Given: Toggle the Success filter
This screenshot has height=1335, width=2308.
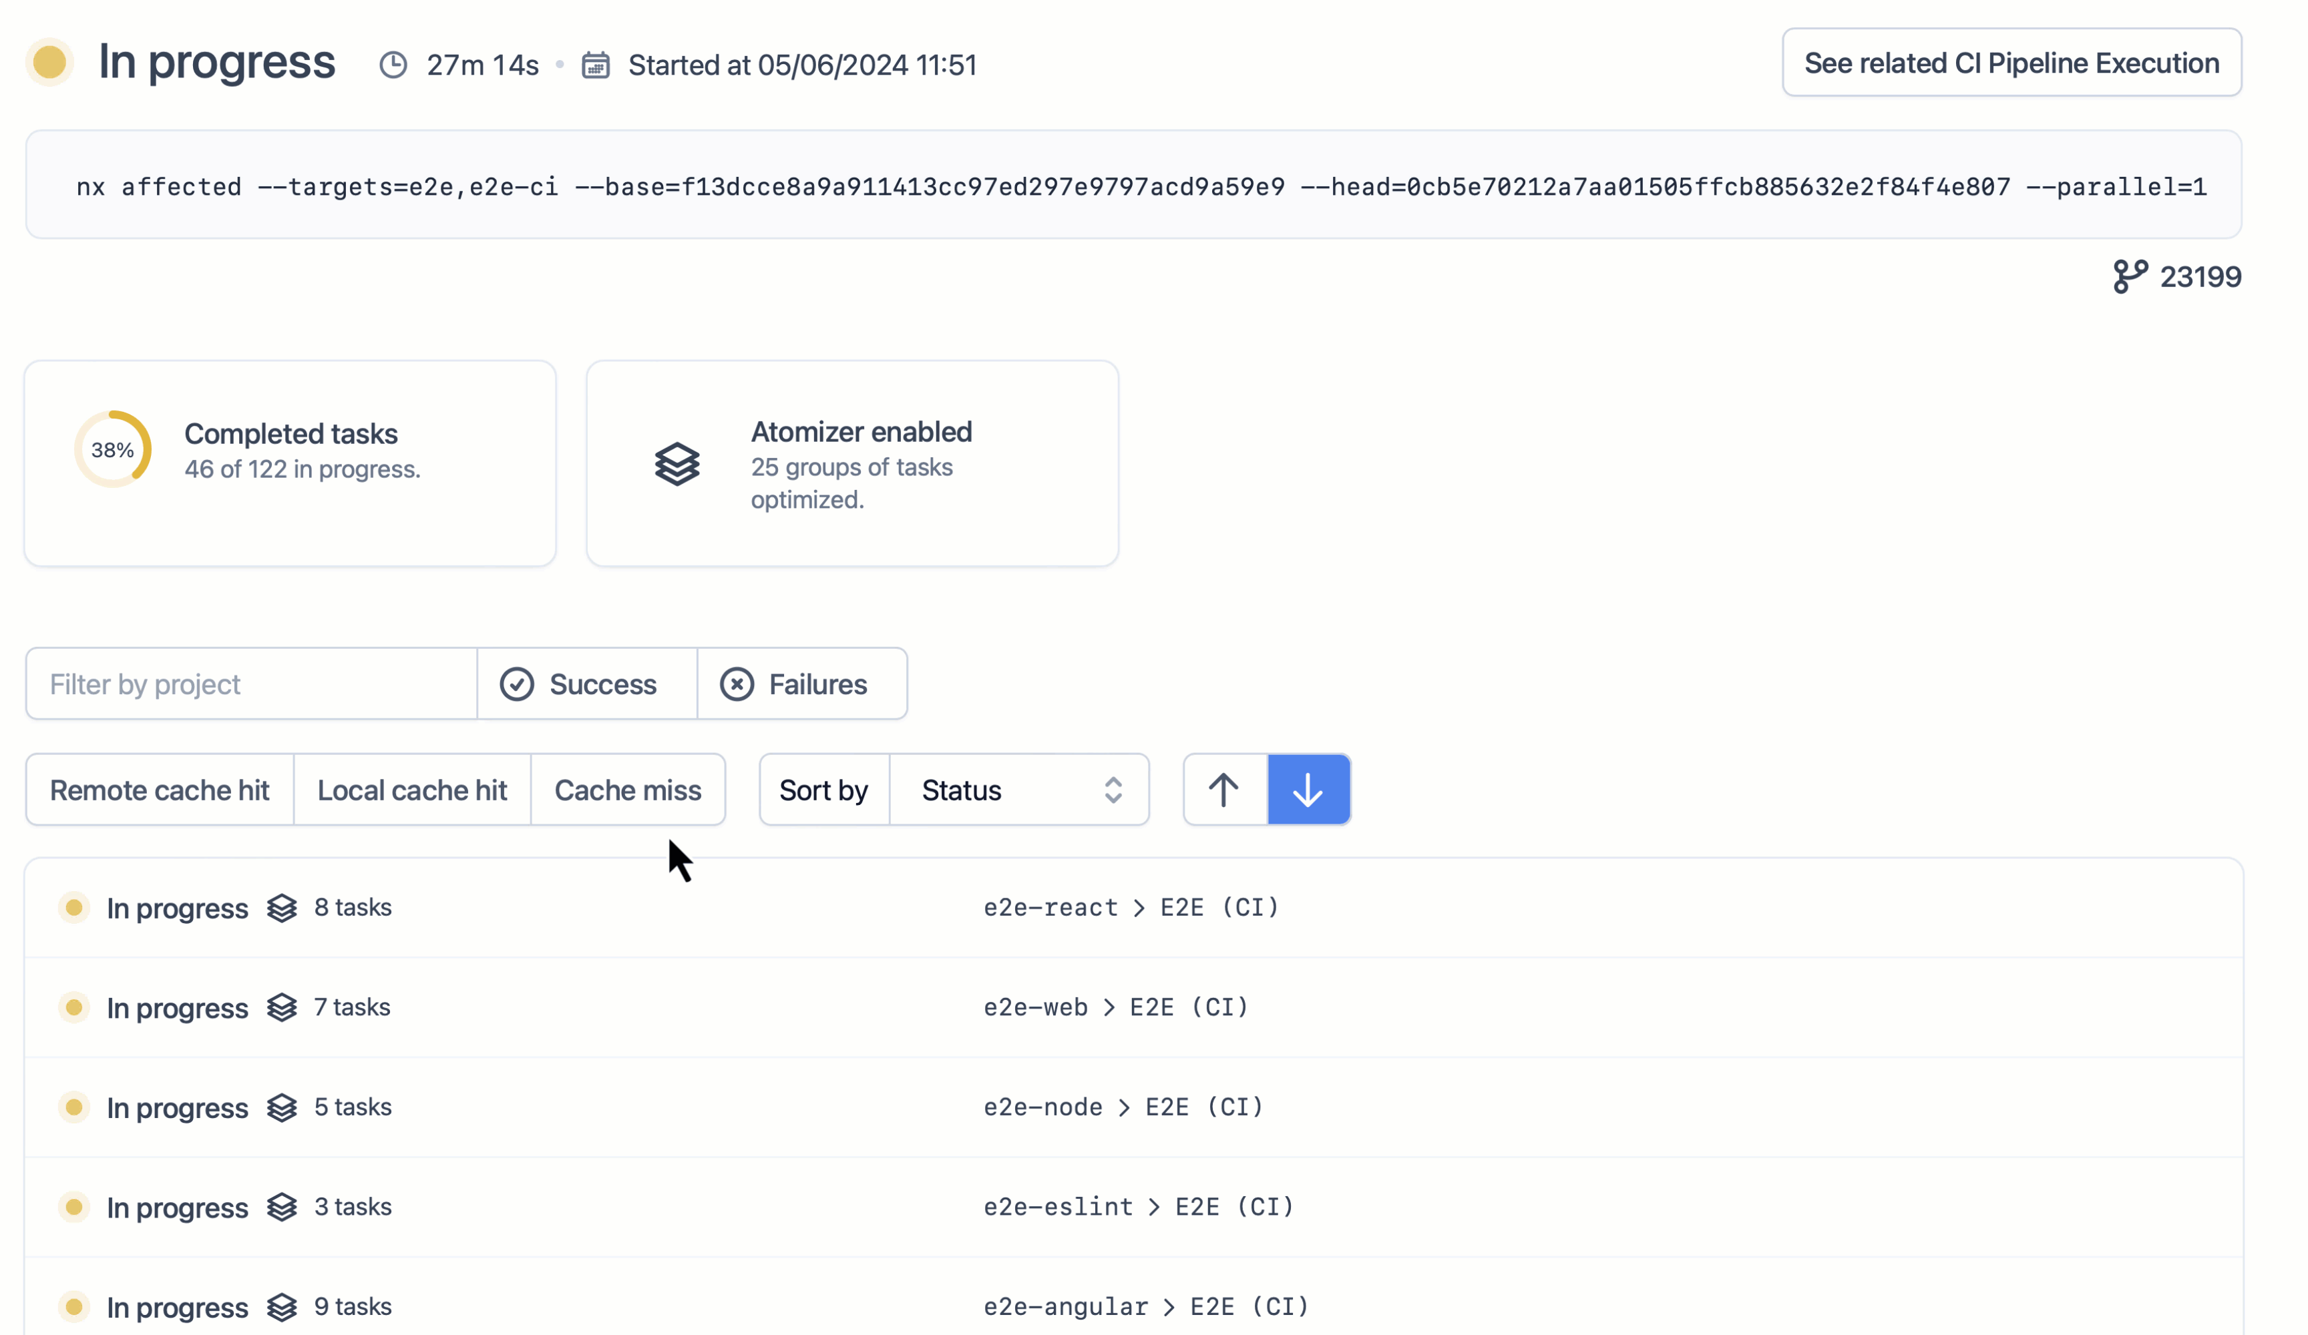Looking at the screenshot, I should click(586, 683).
